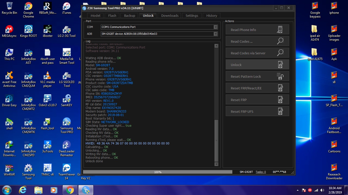The width and height of the screenshot is (348, 195).
Task: Click the 100% progress bar
Action: (x=158, y=172)
